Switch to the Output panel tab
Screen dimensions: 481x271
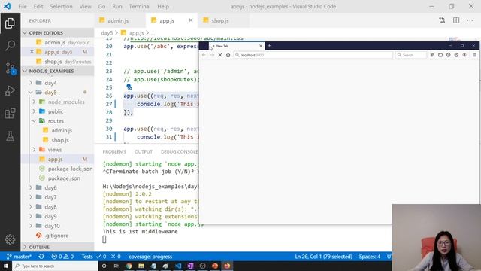[144, 152]
